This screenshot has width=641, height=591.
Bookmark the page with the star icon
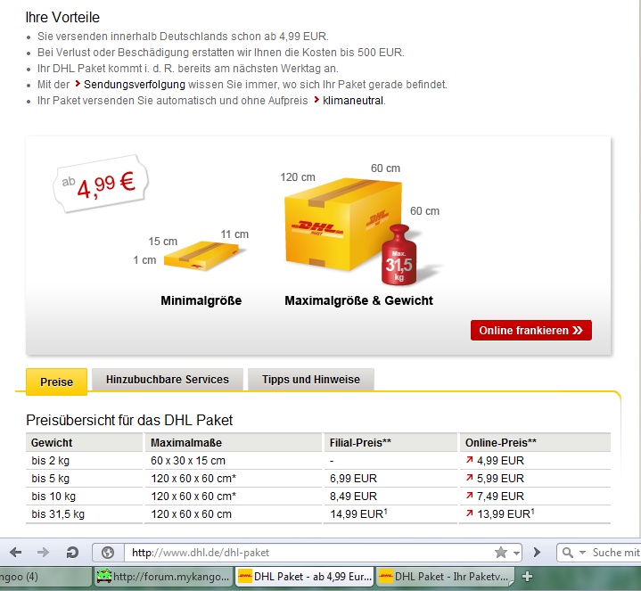click(x=501, y=553)
